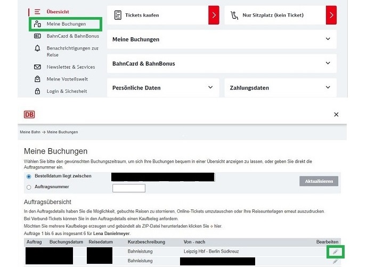The image size is (367, 267).
Task: Select Bestelldatum liegt zwischen radio button
Action: [x=29, y=176]
